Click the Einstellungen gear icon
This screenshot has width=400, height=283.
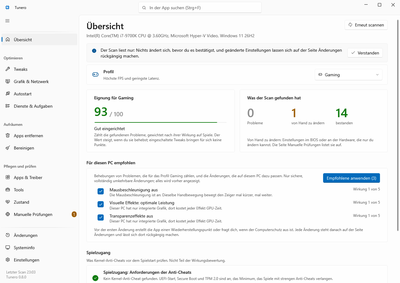tap(8, 260)
